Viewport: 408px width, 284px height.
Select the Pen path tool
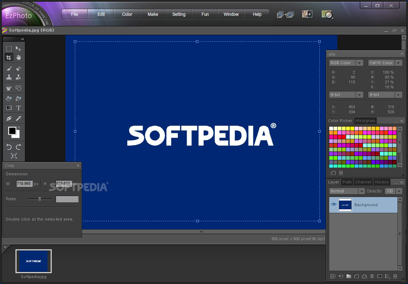coord(9,119)
